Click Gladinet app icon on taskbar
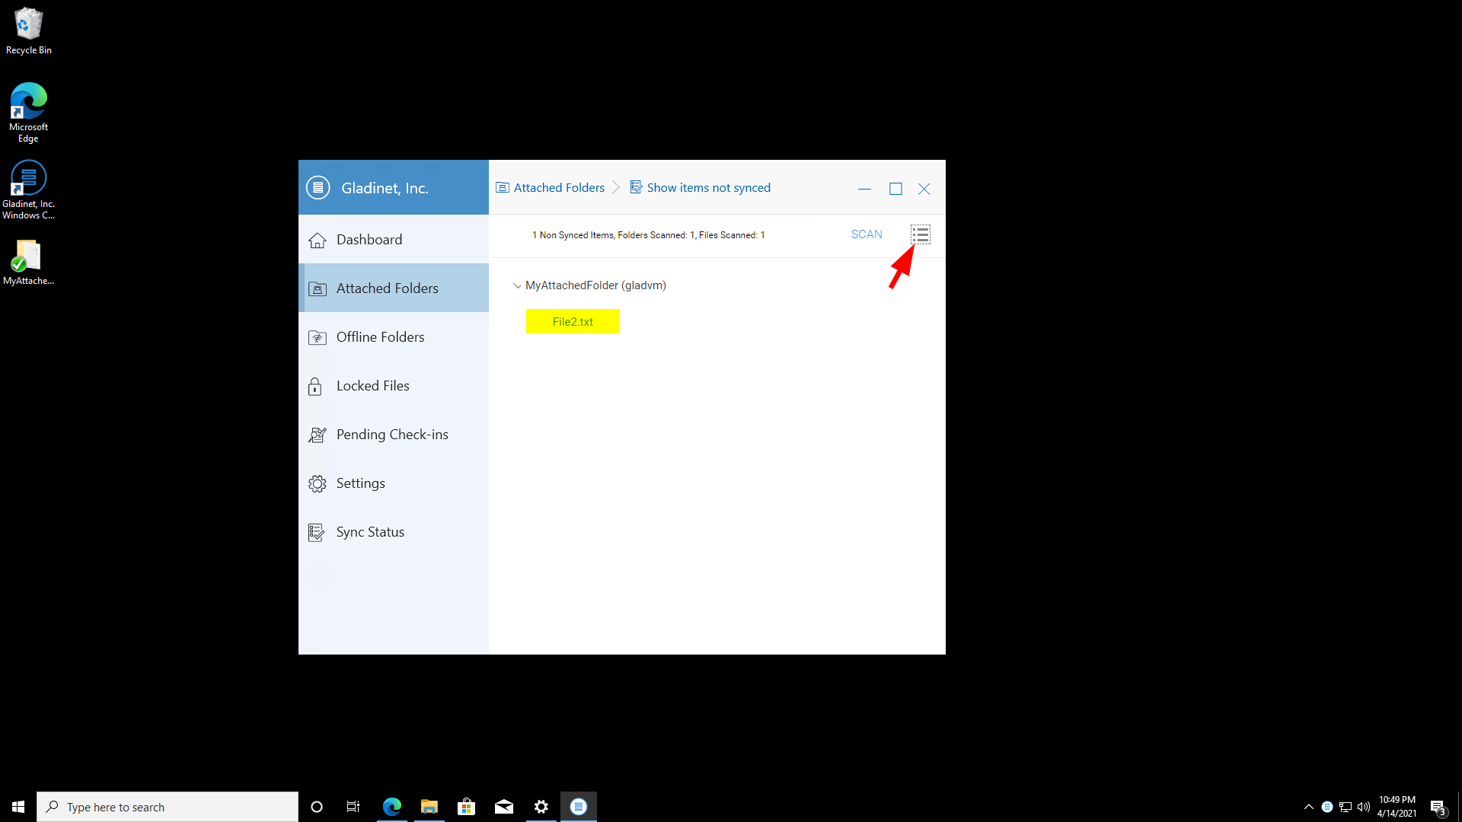This screenshot has width=1462, height=822. click(579, 807)
